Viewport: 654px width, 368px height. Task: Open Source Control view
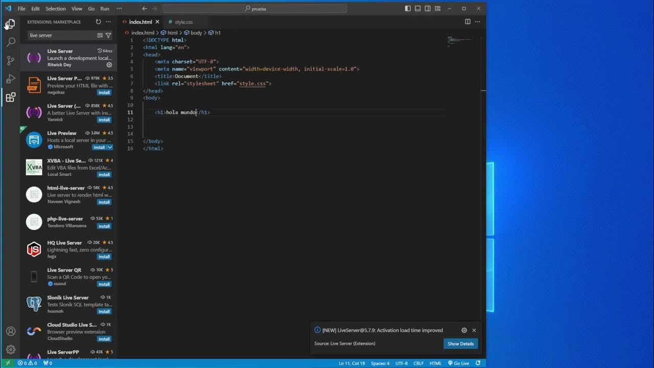pyautogui.click(x=10, y=61)
